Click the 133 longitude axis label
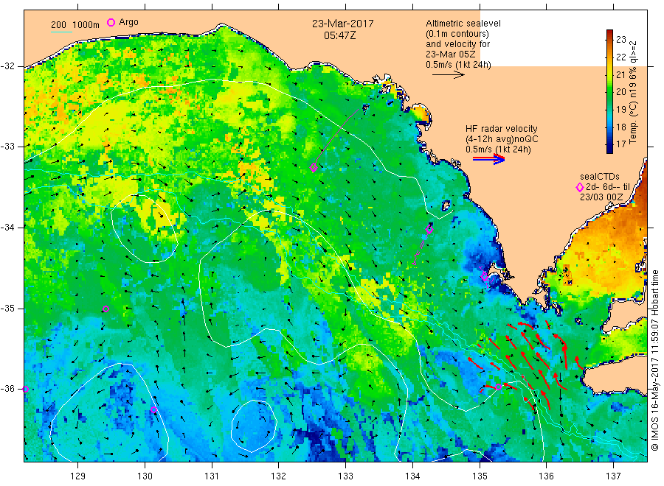 click(345, 476)
